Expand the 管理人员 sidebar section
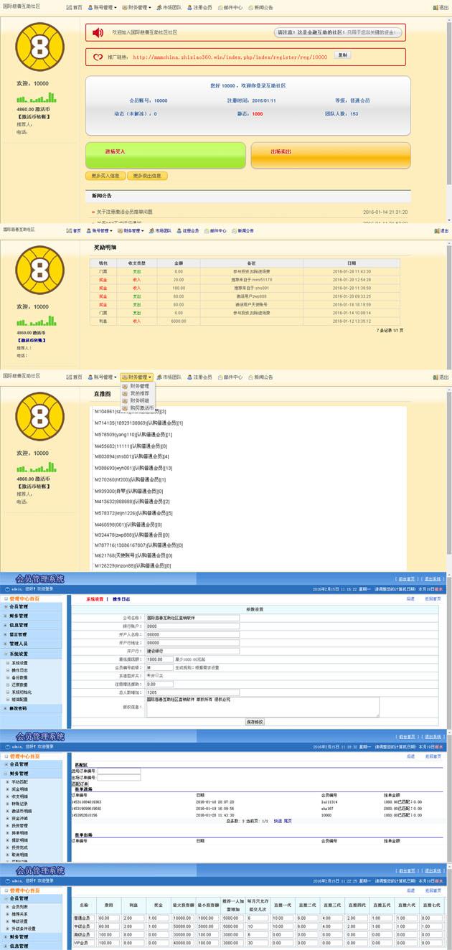The image size is (452, 950). coord(19,644)
